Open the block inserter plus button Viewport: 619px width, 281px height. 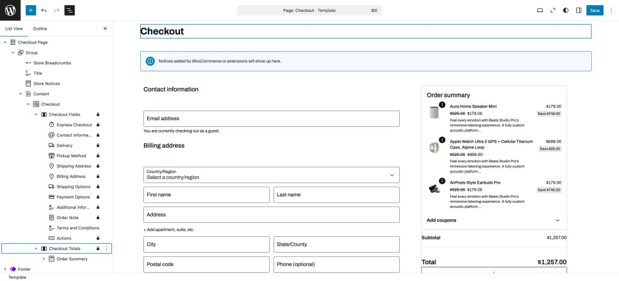31,10
